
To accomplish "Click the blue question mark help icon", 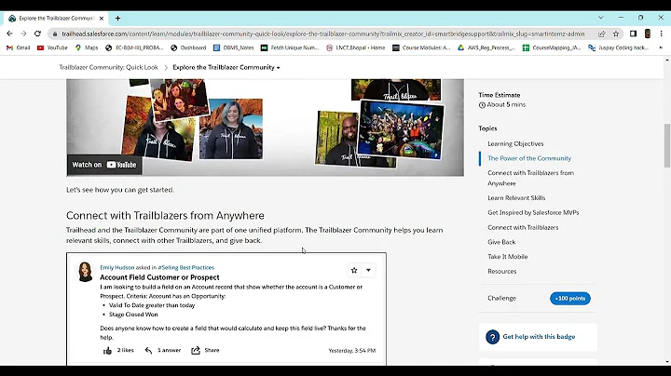I will click(x=493, y=337).
